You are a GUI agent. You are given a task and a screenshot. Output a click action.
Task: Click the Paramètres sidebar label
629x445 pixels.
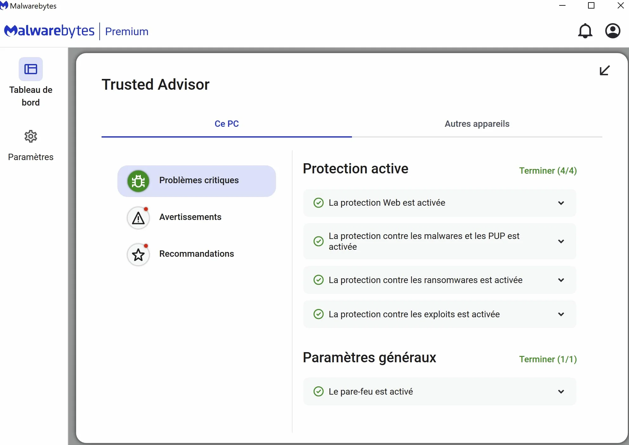[31, 157]
